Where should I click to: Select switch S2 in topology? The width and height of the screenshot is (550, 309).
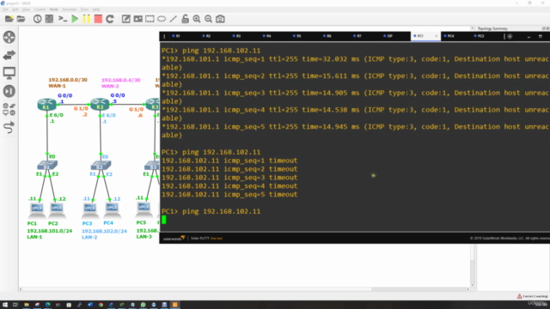(x=101, y=165)
